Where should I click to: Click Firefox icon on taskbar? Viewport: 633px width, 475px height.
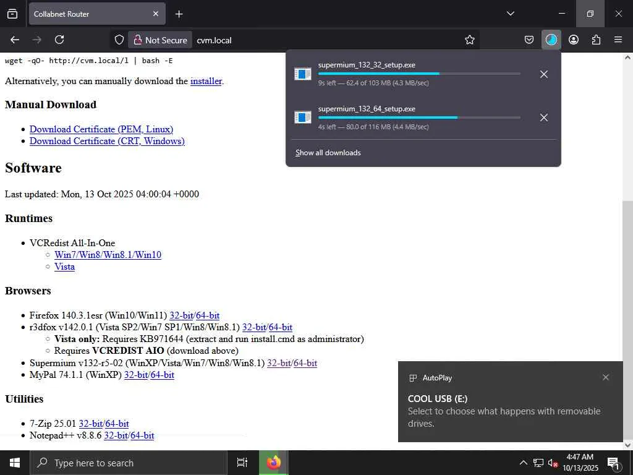pyautogui.click(x=273, y=463)
